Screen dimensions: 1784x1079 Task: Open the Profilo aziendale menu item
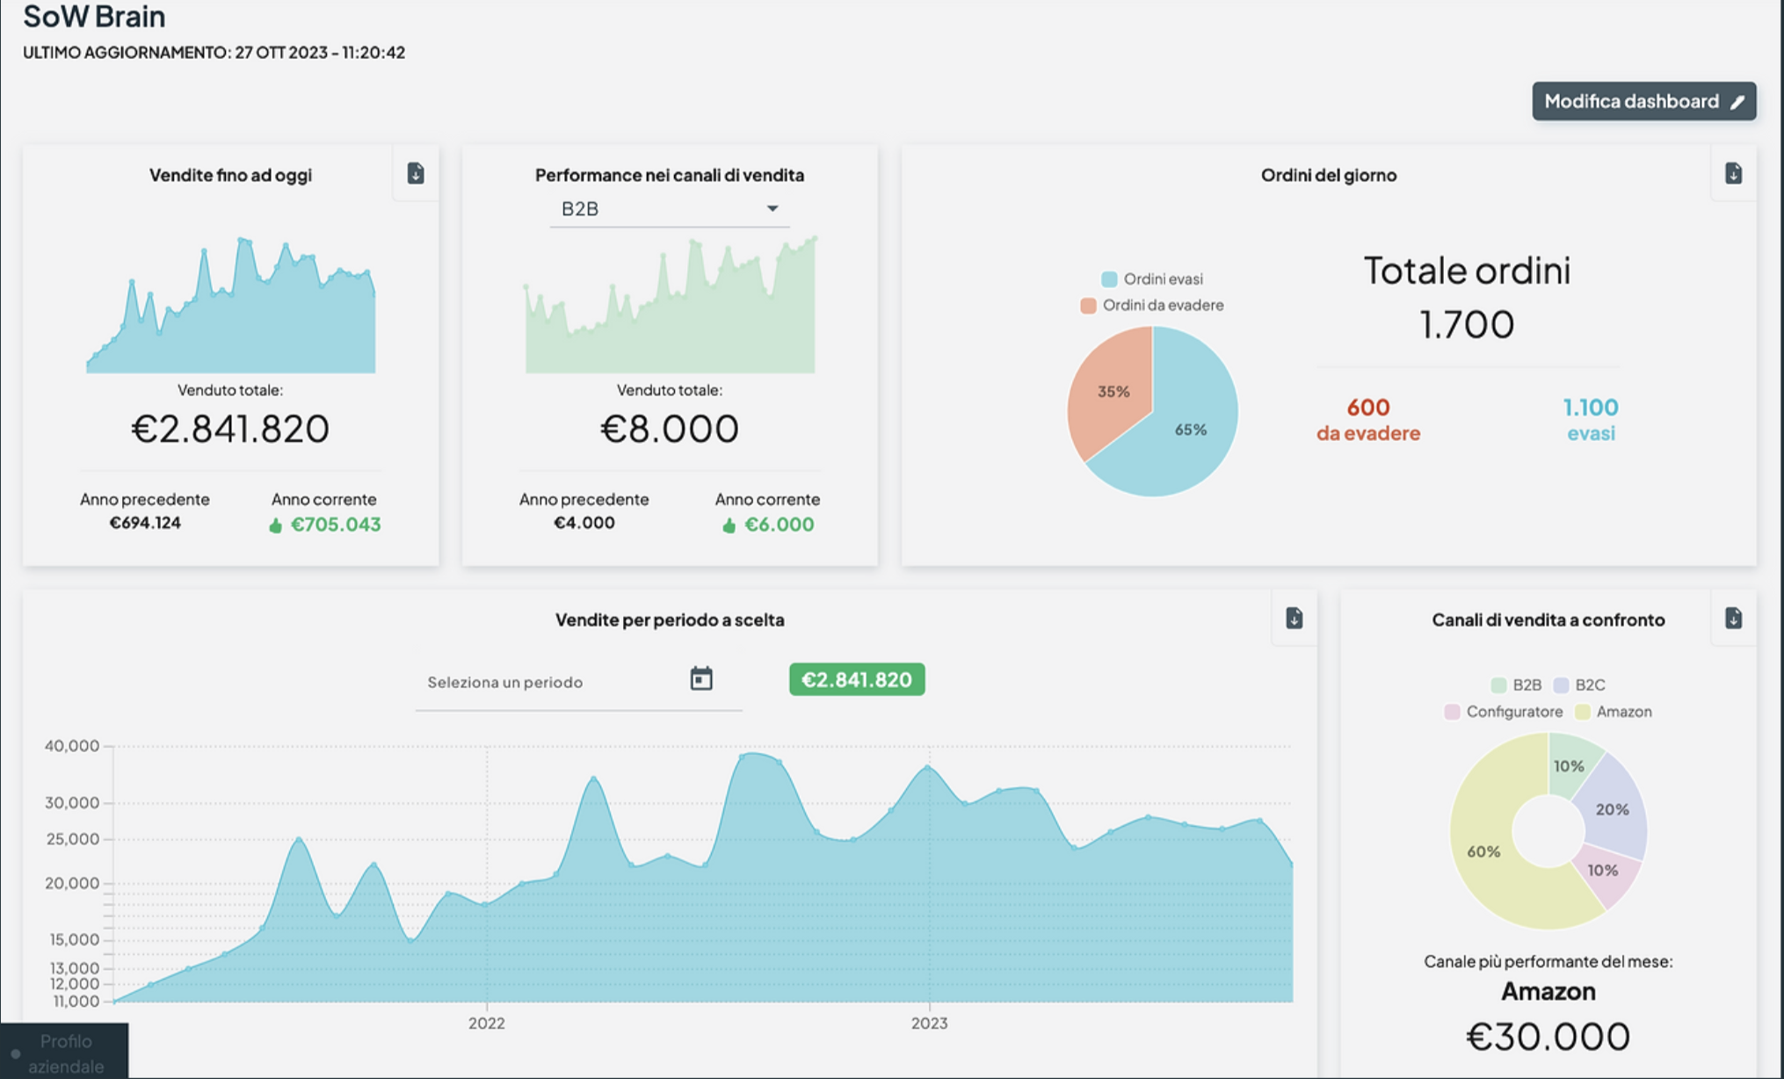click(x=65, y=1053)
